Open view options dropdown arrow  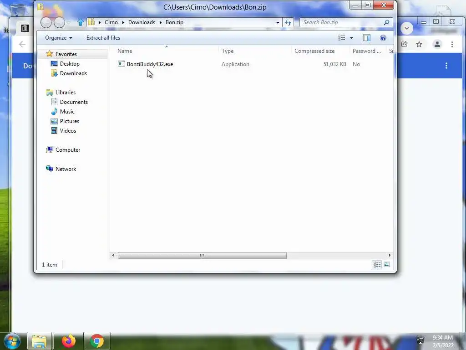point(352,38)
